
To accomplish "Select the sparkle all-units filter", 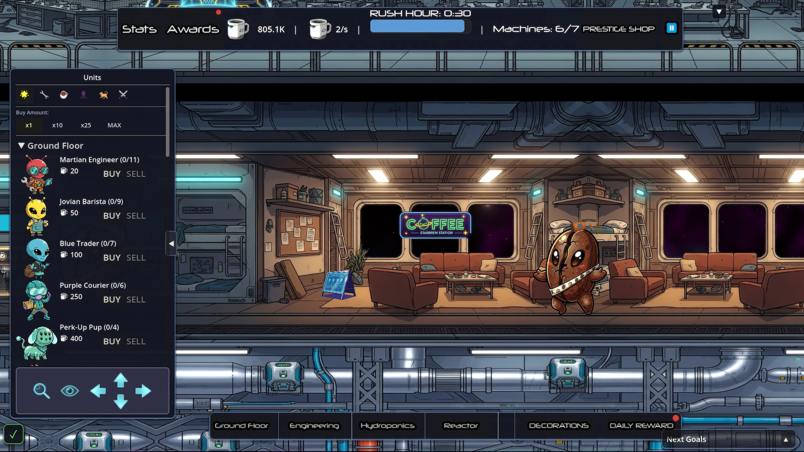I will point(24,95).
